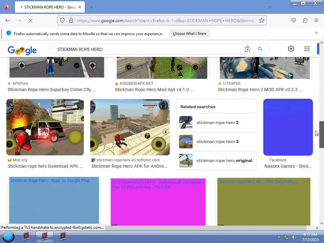
Task: Click the horizontal scroll right arrow
Action: coord(317,228)
